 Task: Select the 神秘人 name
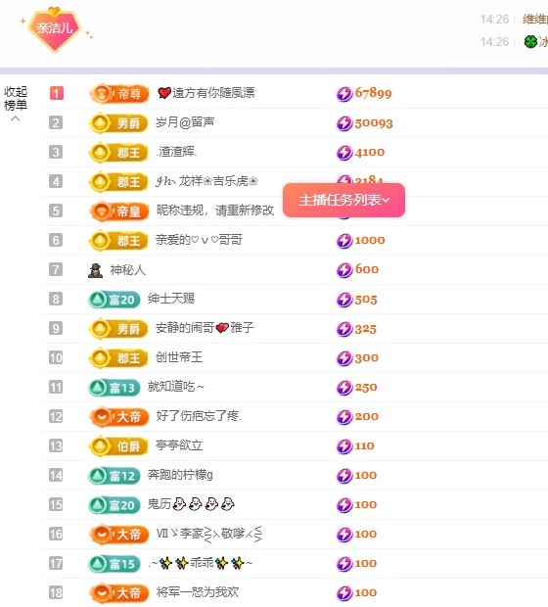[128, 270]
